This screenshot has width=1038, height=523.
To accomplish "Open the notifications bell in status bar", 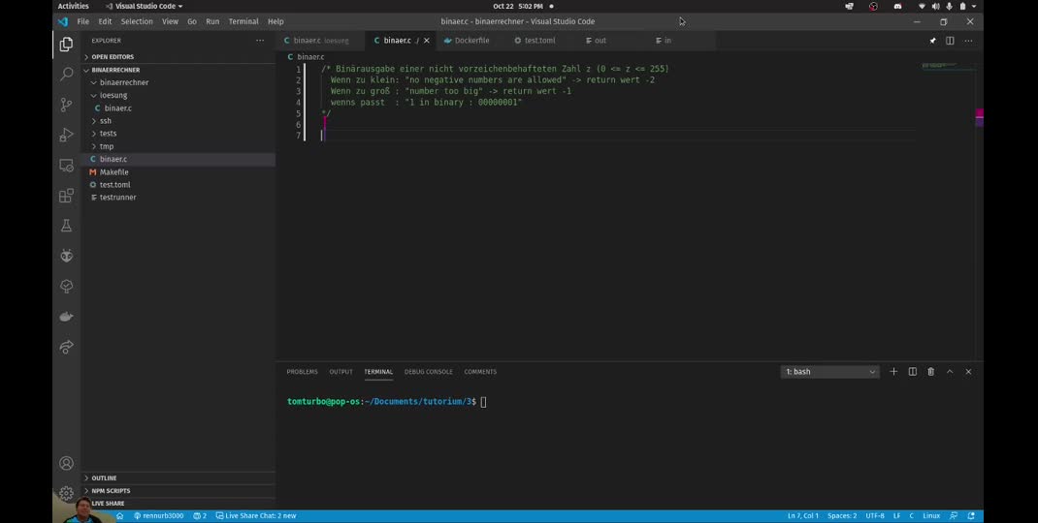I will [971, 515].
